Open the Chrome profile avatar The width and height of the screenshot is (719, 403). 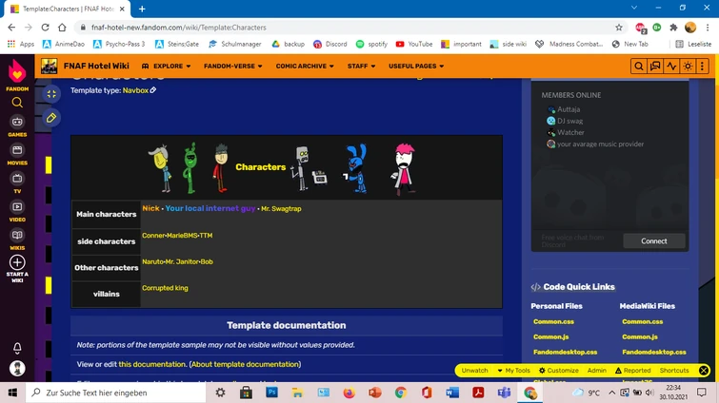tap(690, 28)
